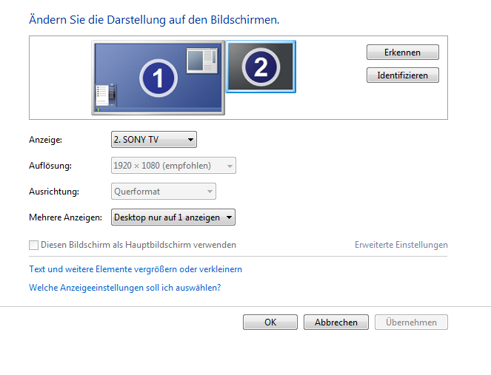Click the Abbrechen button
The height and width of the screenshot is (375, 491).
click(x=336, y=322)
